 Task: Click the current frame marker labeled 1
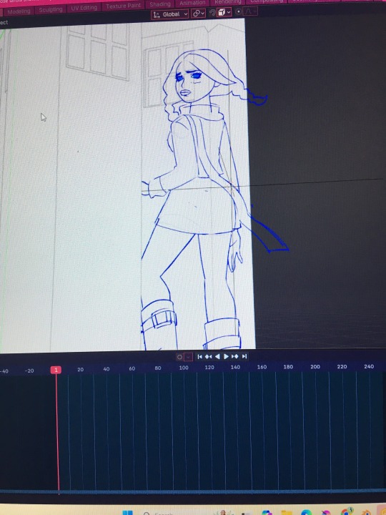[56, 371]
